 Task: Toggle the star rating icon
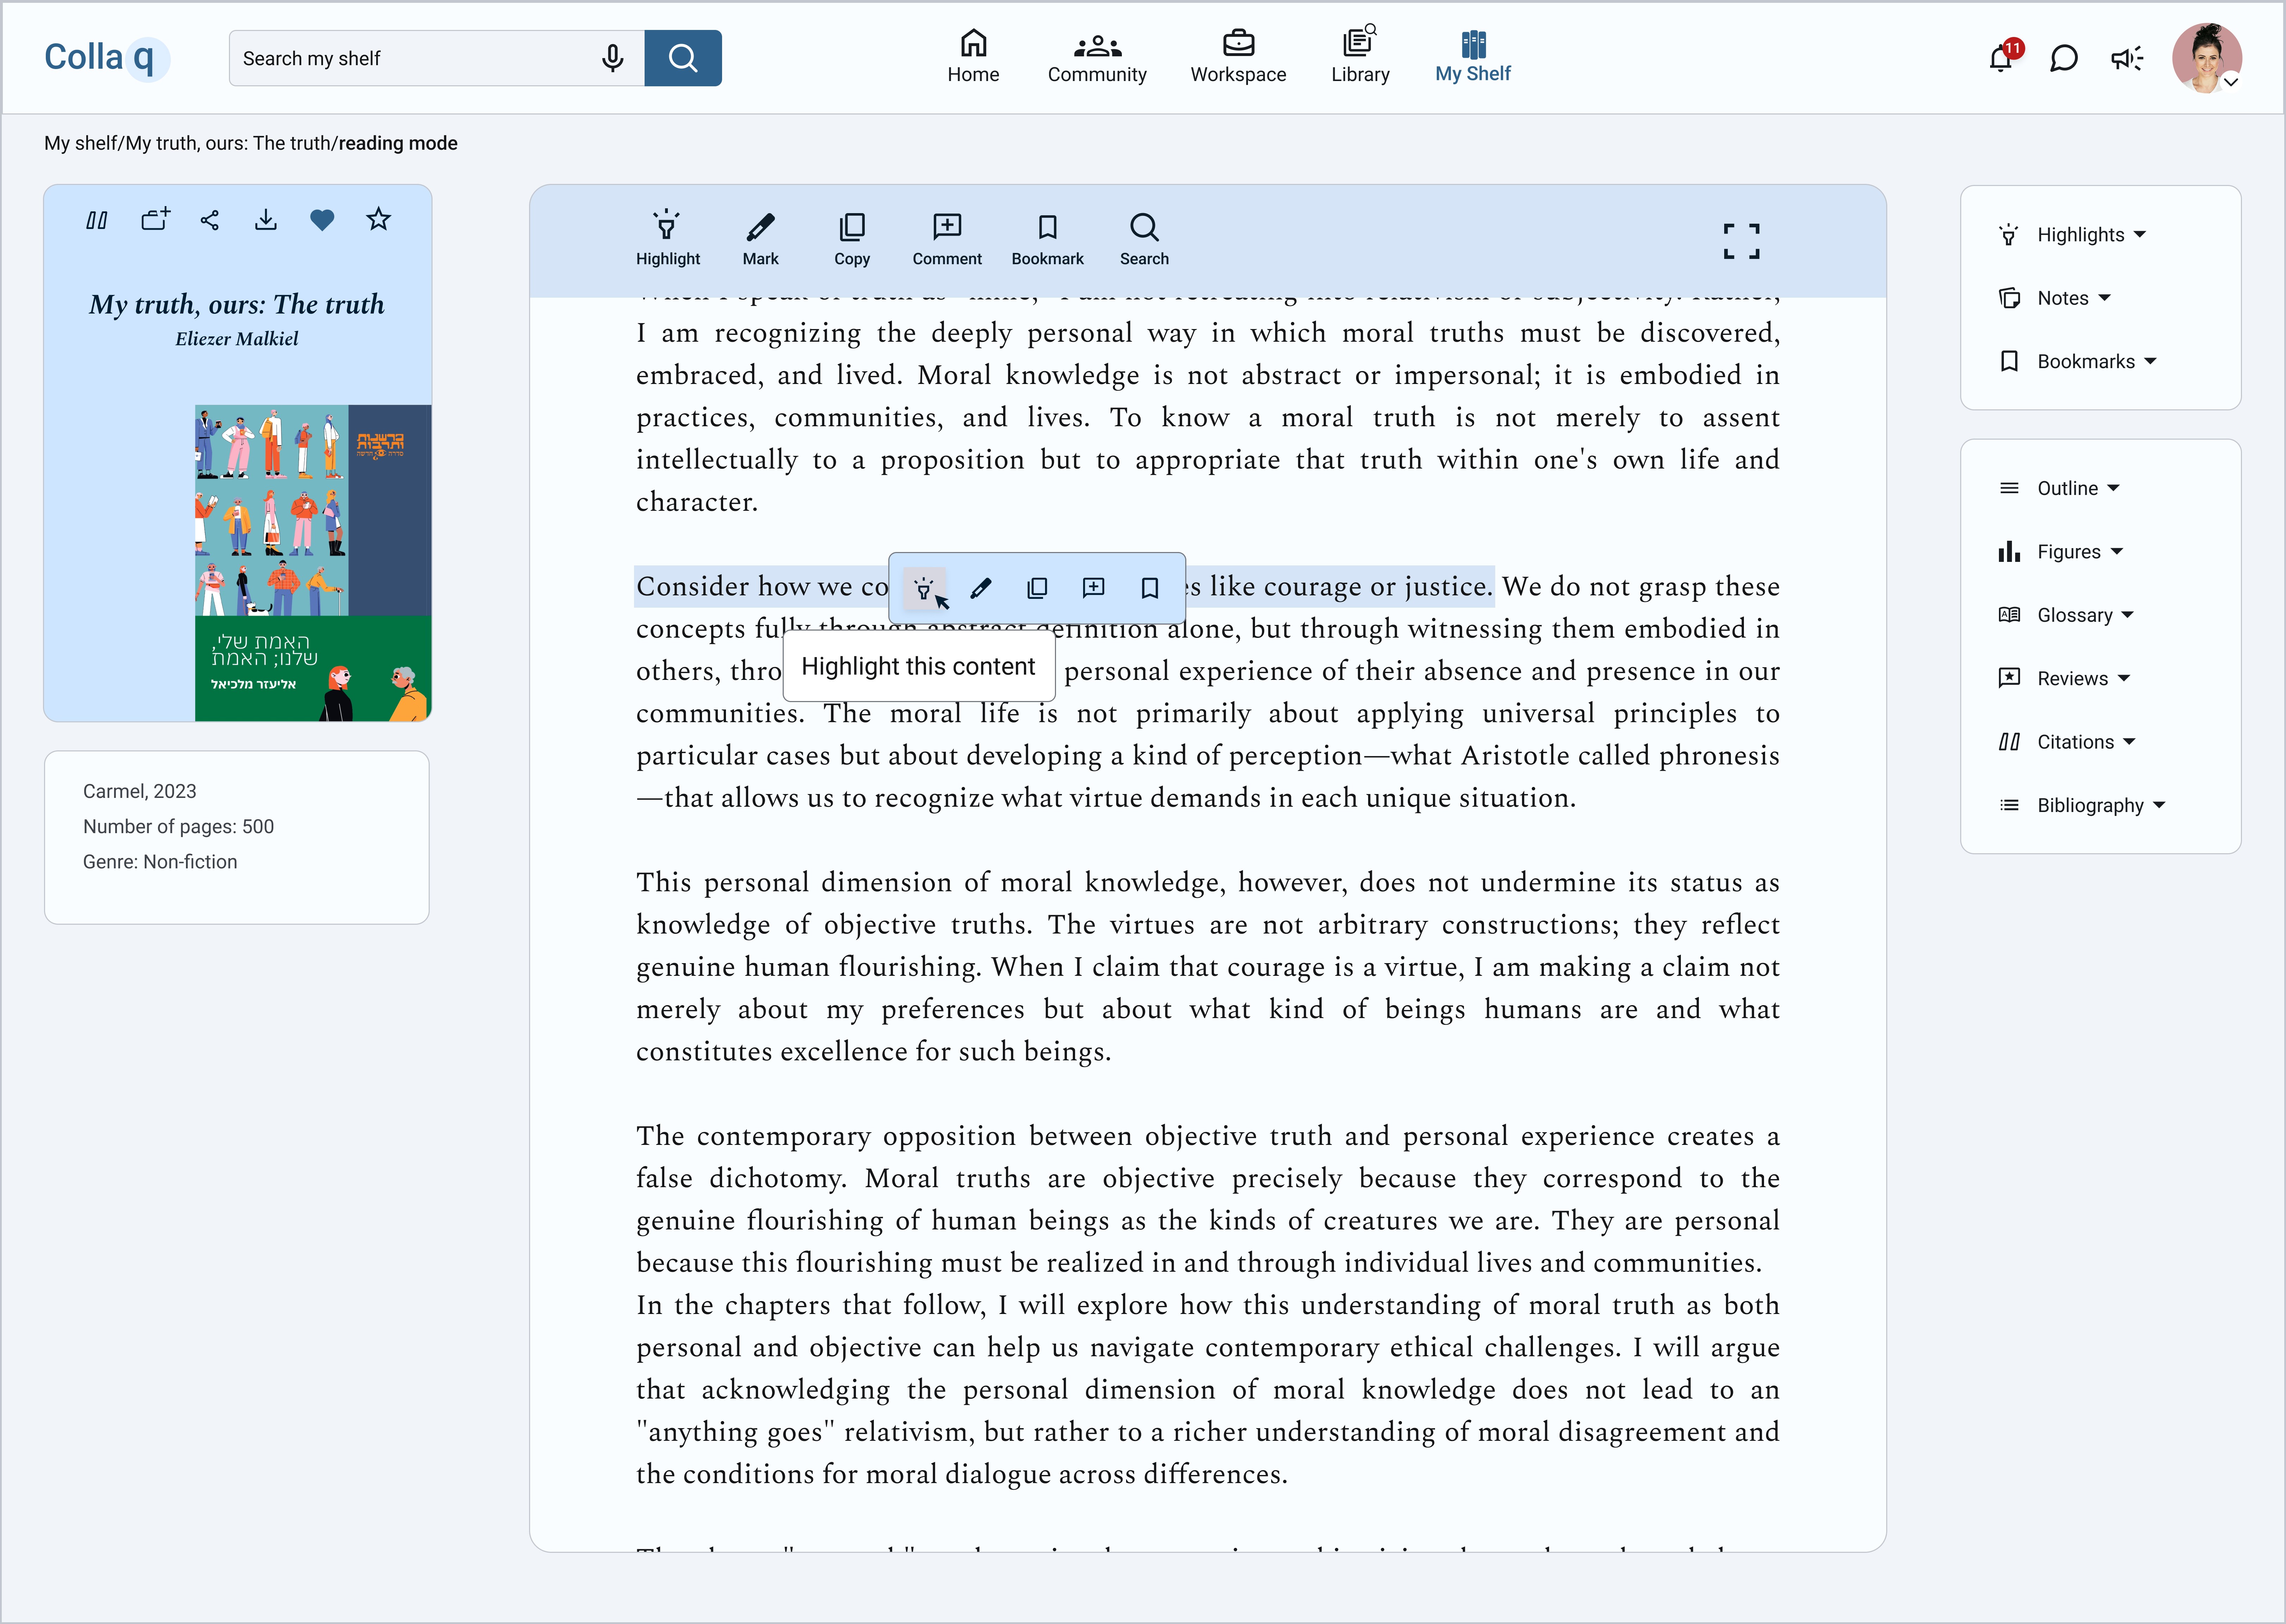coord(378,219)
